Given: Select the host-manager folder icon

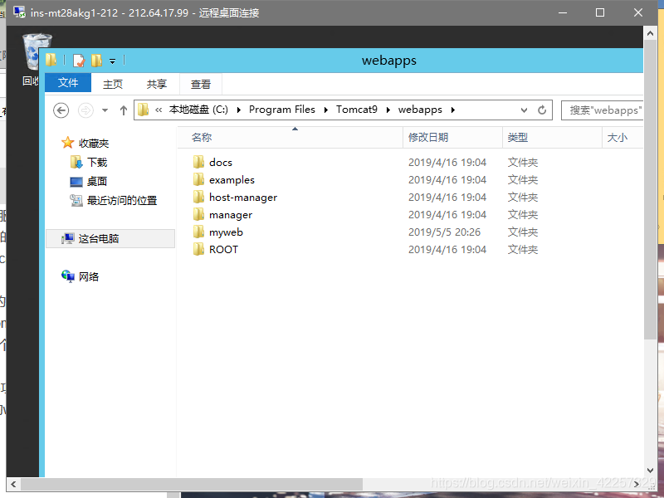Looking at the screenshot, I should [x=198, y=198].
